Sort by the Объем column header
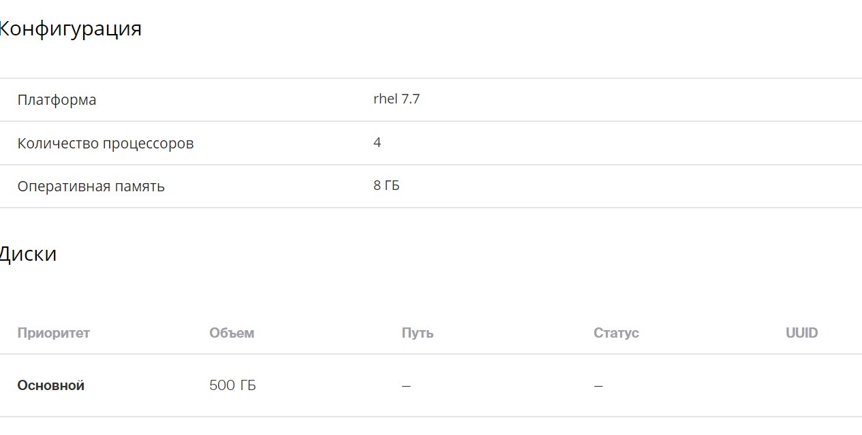Image resolution: width=862 pixels, height=435 pixels. pos(232,333)
